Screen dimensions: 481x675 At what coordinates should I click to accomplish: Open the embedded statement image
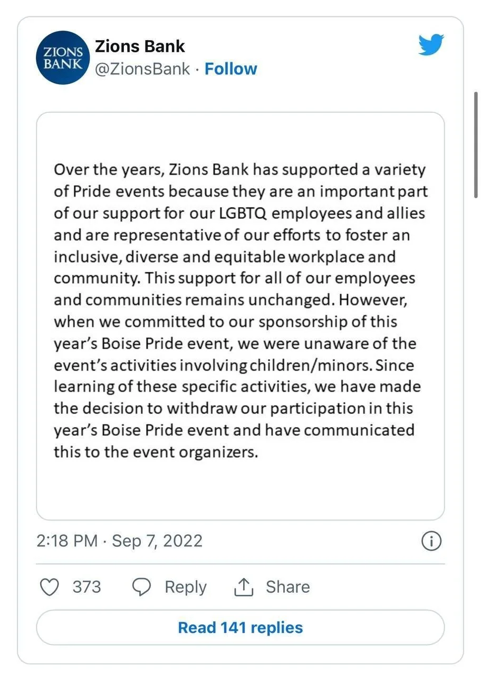240,316
